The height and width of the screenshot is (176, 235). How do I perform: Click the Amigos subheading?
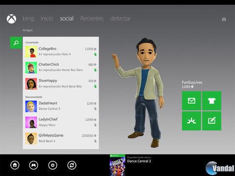click(27, 30)
